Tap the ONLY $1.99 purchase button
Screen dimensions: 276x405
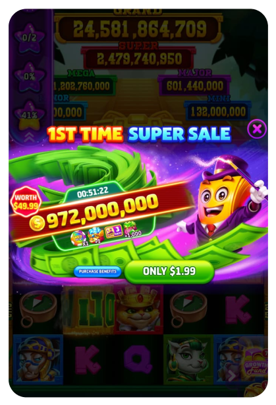click(x=169, y=271)
